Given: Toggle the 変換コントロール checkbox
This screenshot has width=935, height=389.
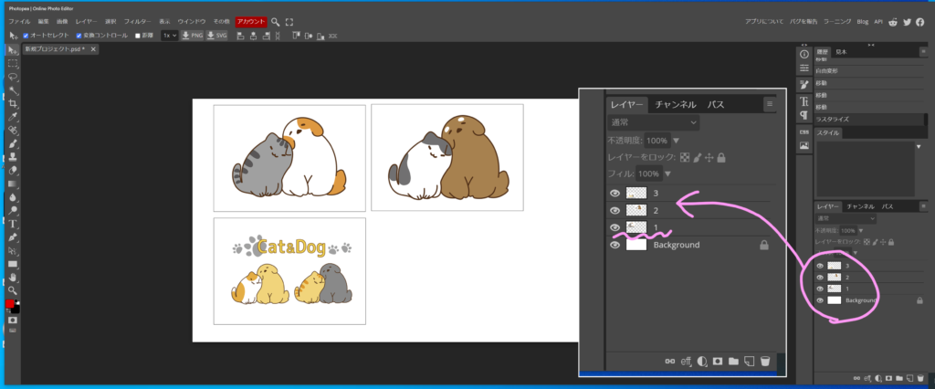Looking at the screenshot, I should 79,36.
